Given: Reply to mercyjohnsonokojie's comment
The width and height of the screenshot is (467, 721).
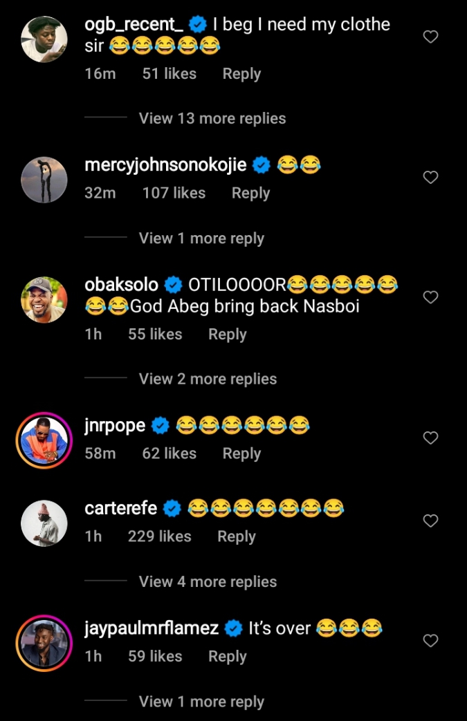Looking at the screenshot, I should click(x=250, y=193).
